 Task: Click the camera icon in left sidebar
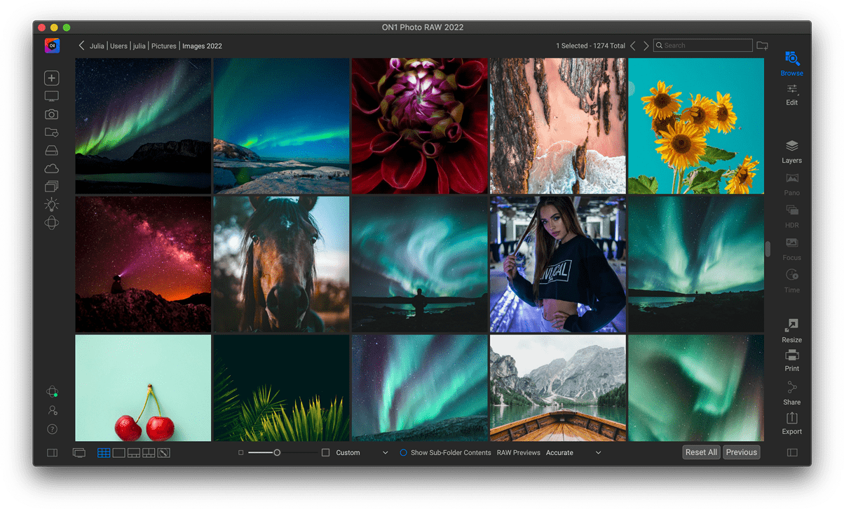[x=51, y=114]
